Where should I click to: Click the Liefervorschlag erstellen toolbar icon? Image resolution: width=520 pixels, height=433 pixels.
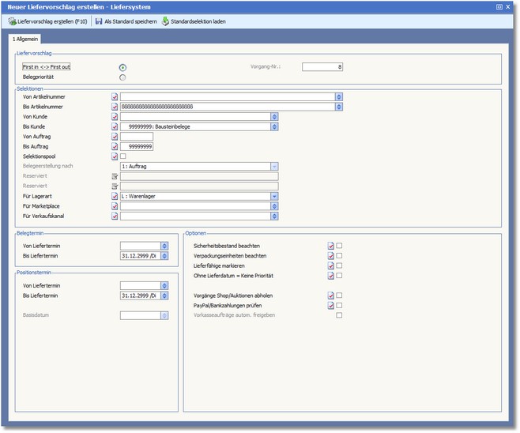[12, 21]
